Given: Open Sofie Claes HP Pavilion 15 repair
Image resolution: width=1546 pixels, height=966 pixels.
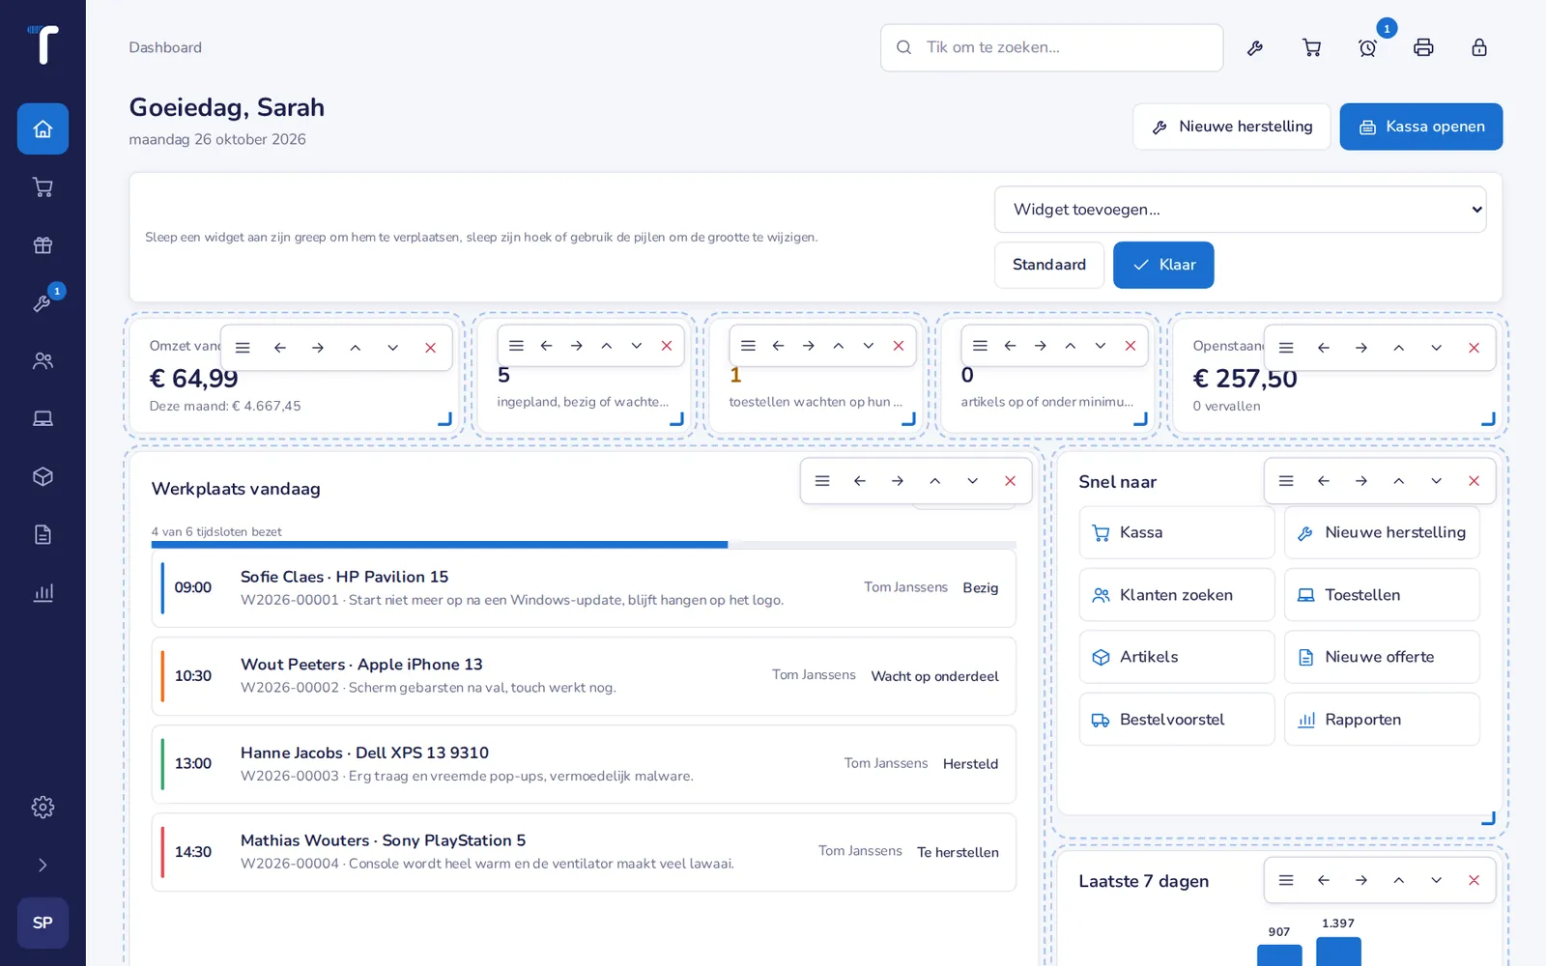Looking at the screenshot, I should (x=584, y=588).
